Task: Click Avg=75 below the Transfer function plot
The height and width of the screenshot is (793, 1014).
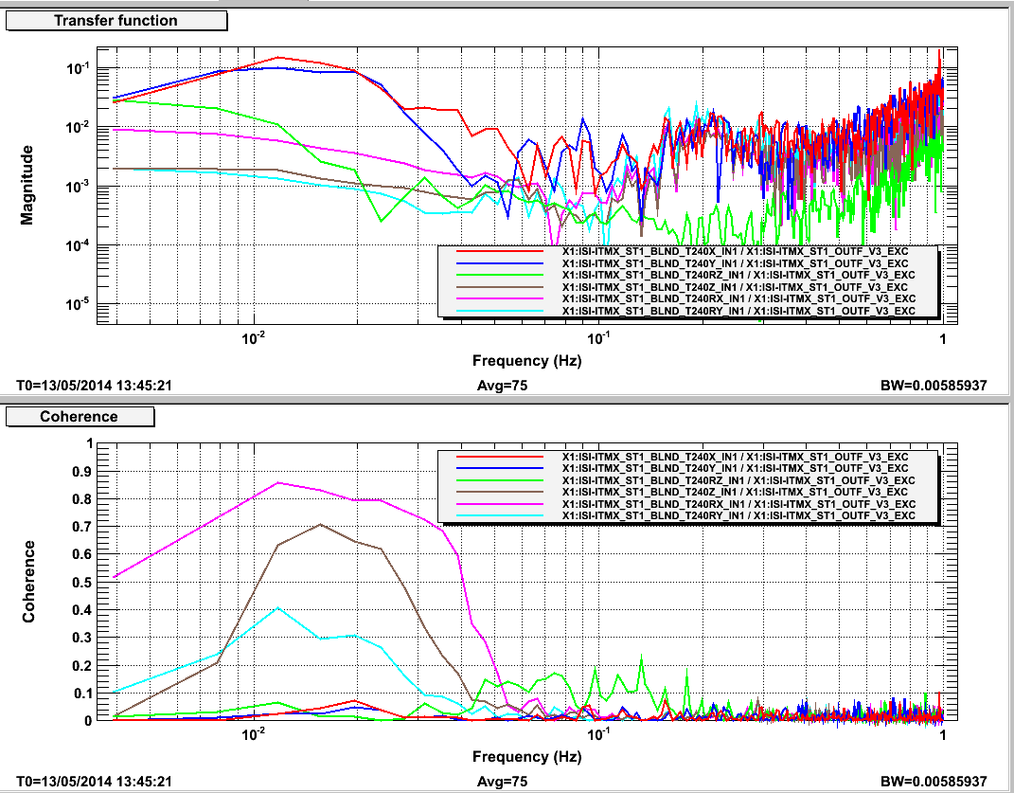Action: tap(502, 386)
